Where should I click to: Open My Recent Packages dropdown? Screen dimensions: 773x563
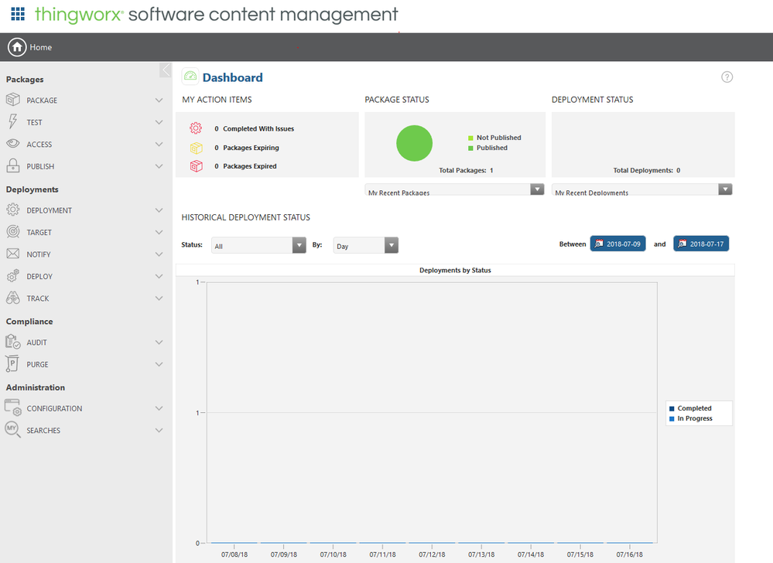tap(536, 189)
